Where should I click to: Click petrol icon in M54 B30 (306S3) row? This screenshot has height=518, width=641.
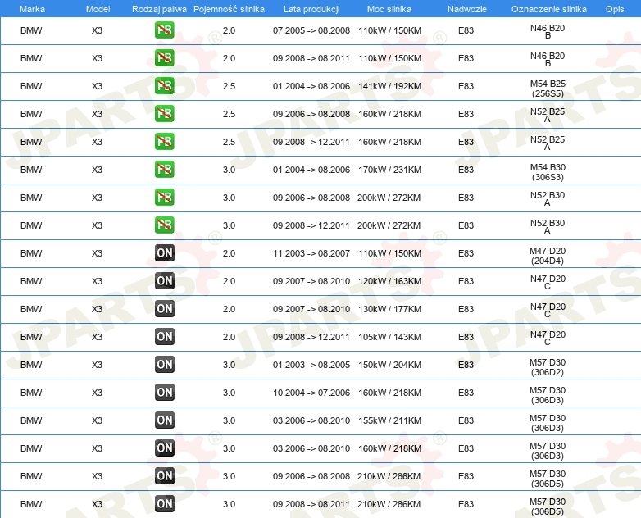pyautogui.click(x=164, y=170)
